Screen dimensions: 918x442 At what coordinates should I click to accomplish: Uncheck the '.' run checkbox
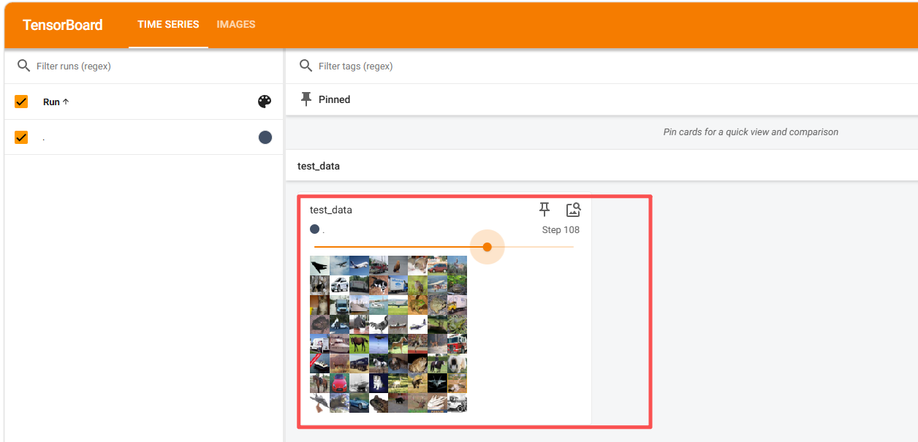pyautogui.click(x=21, y=137)
